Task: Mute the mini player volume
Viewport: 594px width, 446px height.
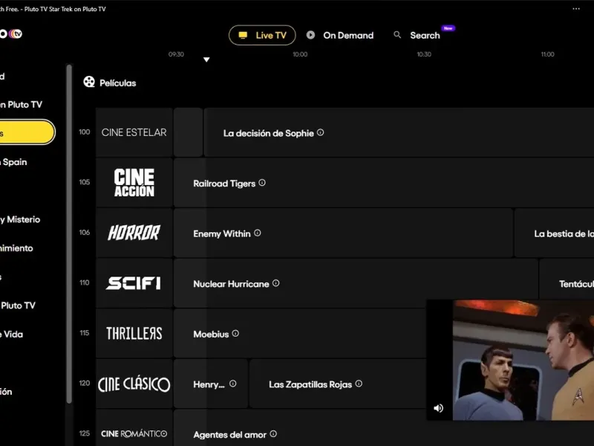Action: tap(438, 408)
